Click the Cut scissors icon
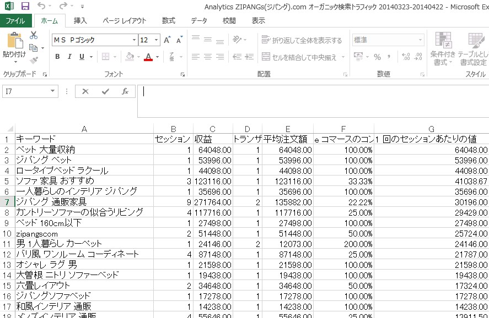Screen dimensions: 489x318 [34, 35]
